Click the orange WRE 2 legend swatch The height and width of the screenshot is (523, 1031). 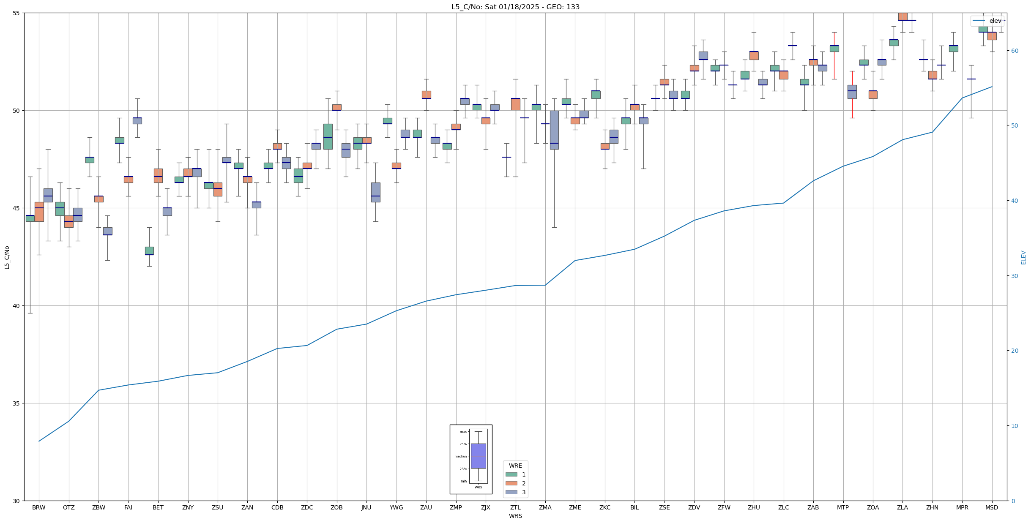coord(511,483)
